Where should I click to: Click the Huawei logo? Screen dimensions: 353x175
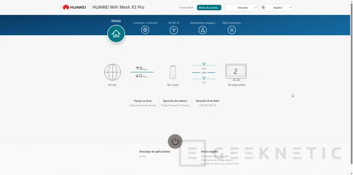click(x=74, y=7)
